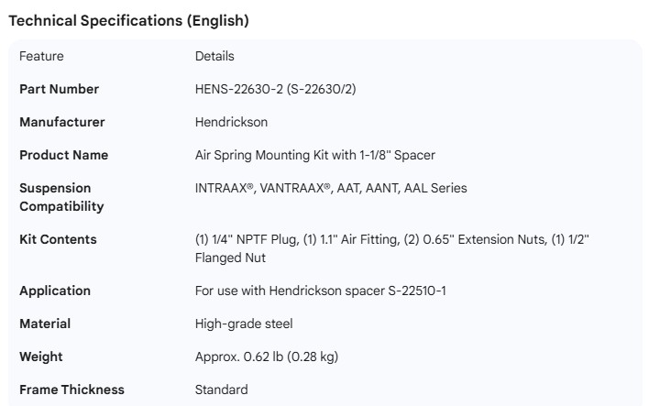
Task: Click the Hendrickson manufacturer value
Action: pyautogui.click(x=231, y=123)
